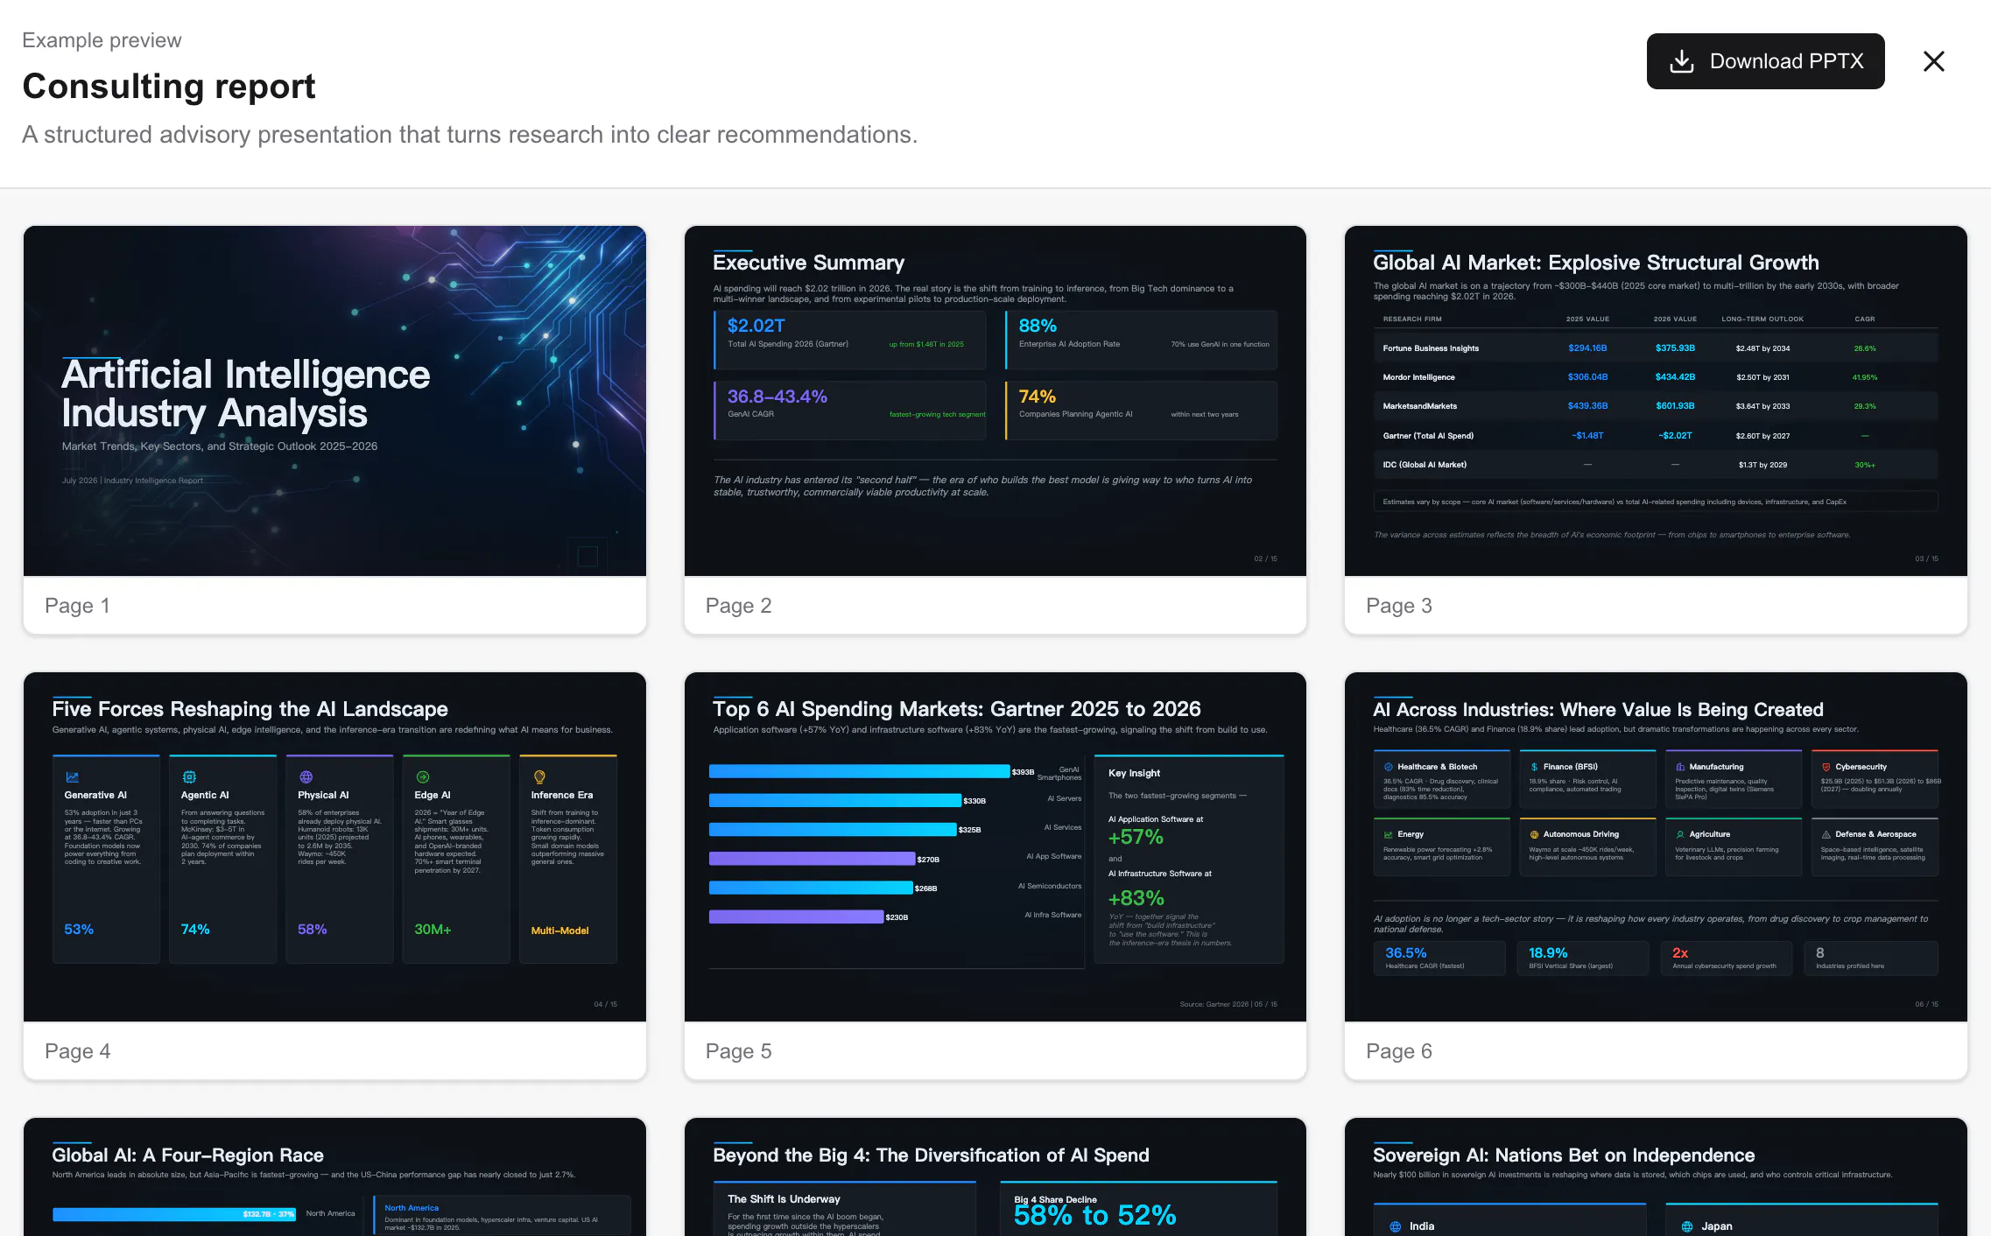Screen dimensions: 1991x1236
Task: Click the Fortune Business Insights table row
Action: pyautogui.click(x=1655, y=348)
